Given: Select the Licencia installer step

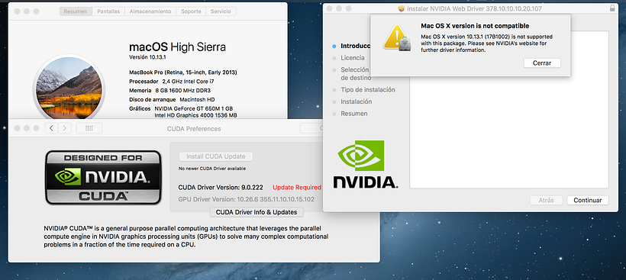Looking at the screenshot, I should (352, 58).
